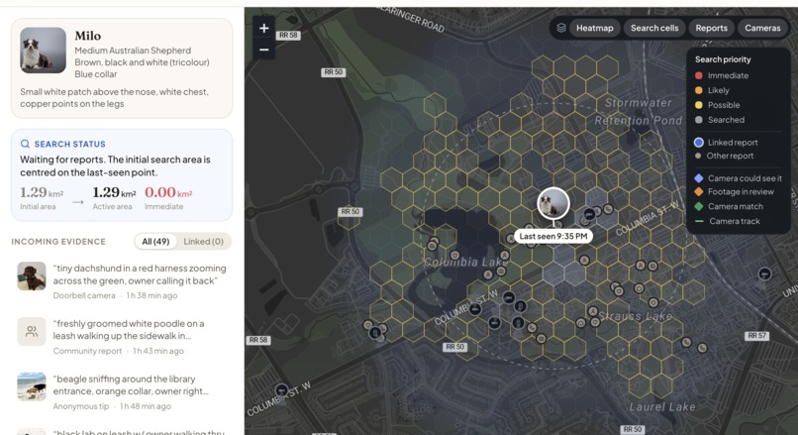The height and width of the screenshot is (435, 798).
Task: Click the Search priority legend title
Action: click(723, 59)
